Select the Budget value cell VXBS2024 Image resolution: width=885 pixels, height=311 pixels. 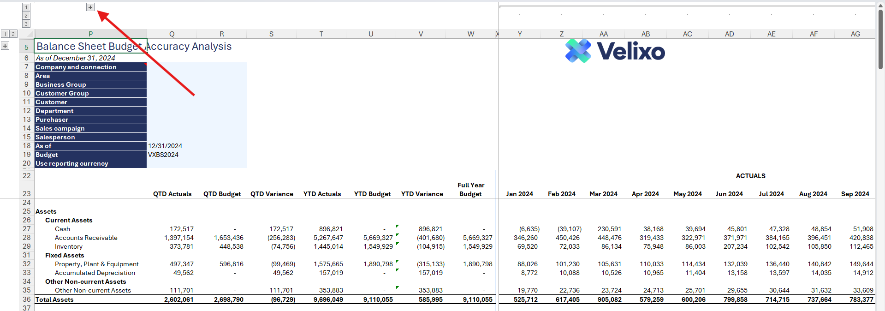tap(163, 155)
